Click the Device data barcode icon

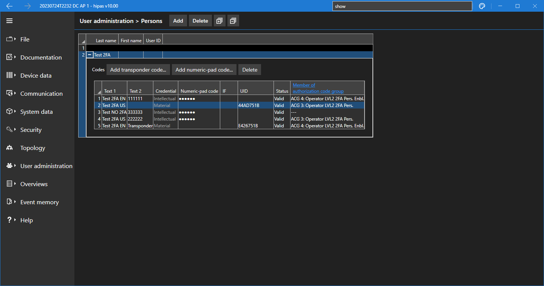(9, 75)
